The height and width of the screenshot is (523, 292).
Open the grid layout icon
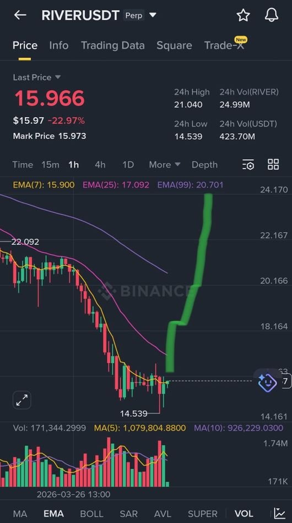click(273, 165)
